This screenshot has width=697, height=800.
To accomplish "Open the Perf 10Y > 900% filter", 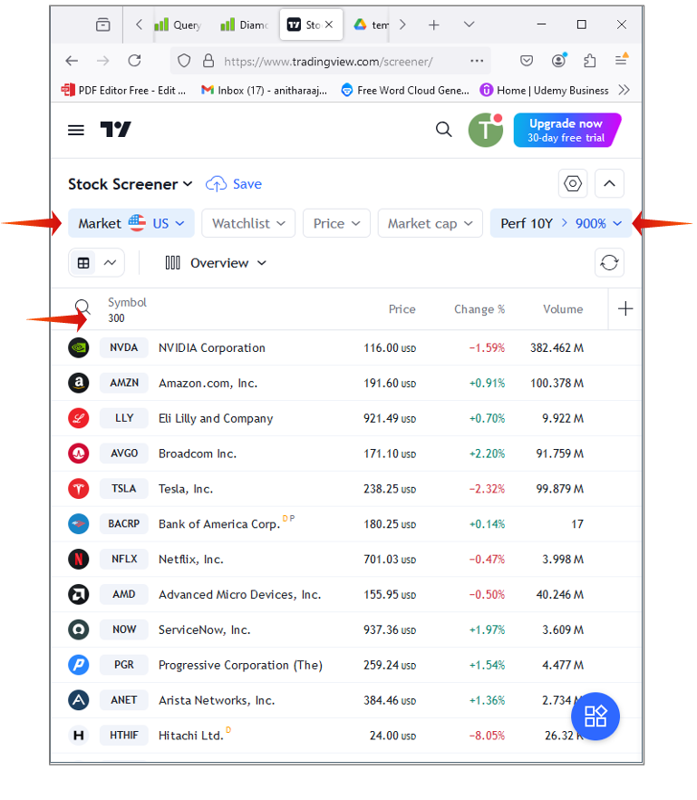I will pos(561,223).
